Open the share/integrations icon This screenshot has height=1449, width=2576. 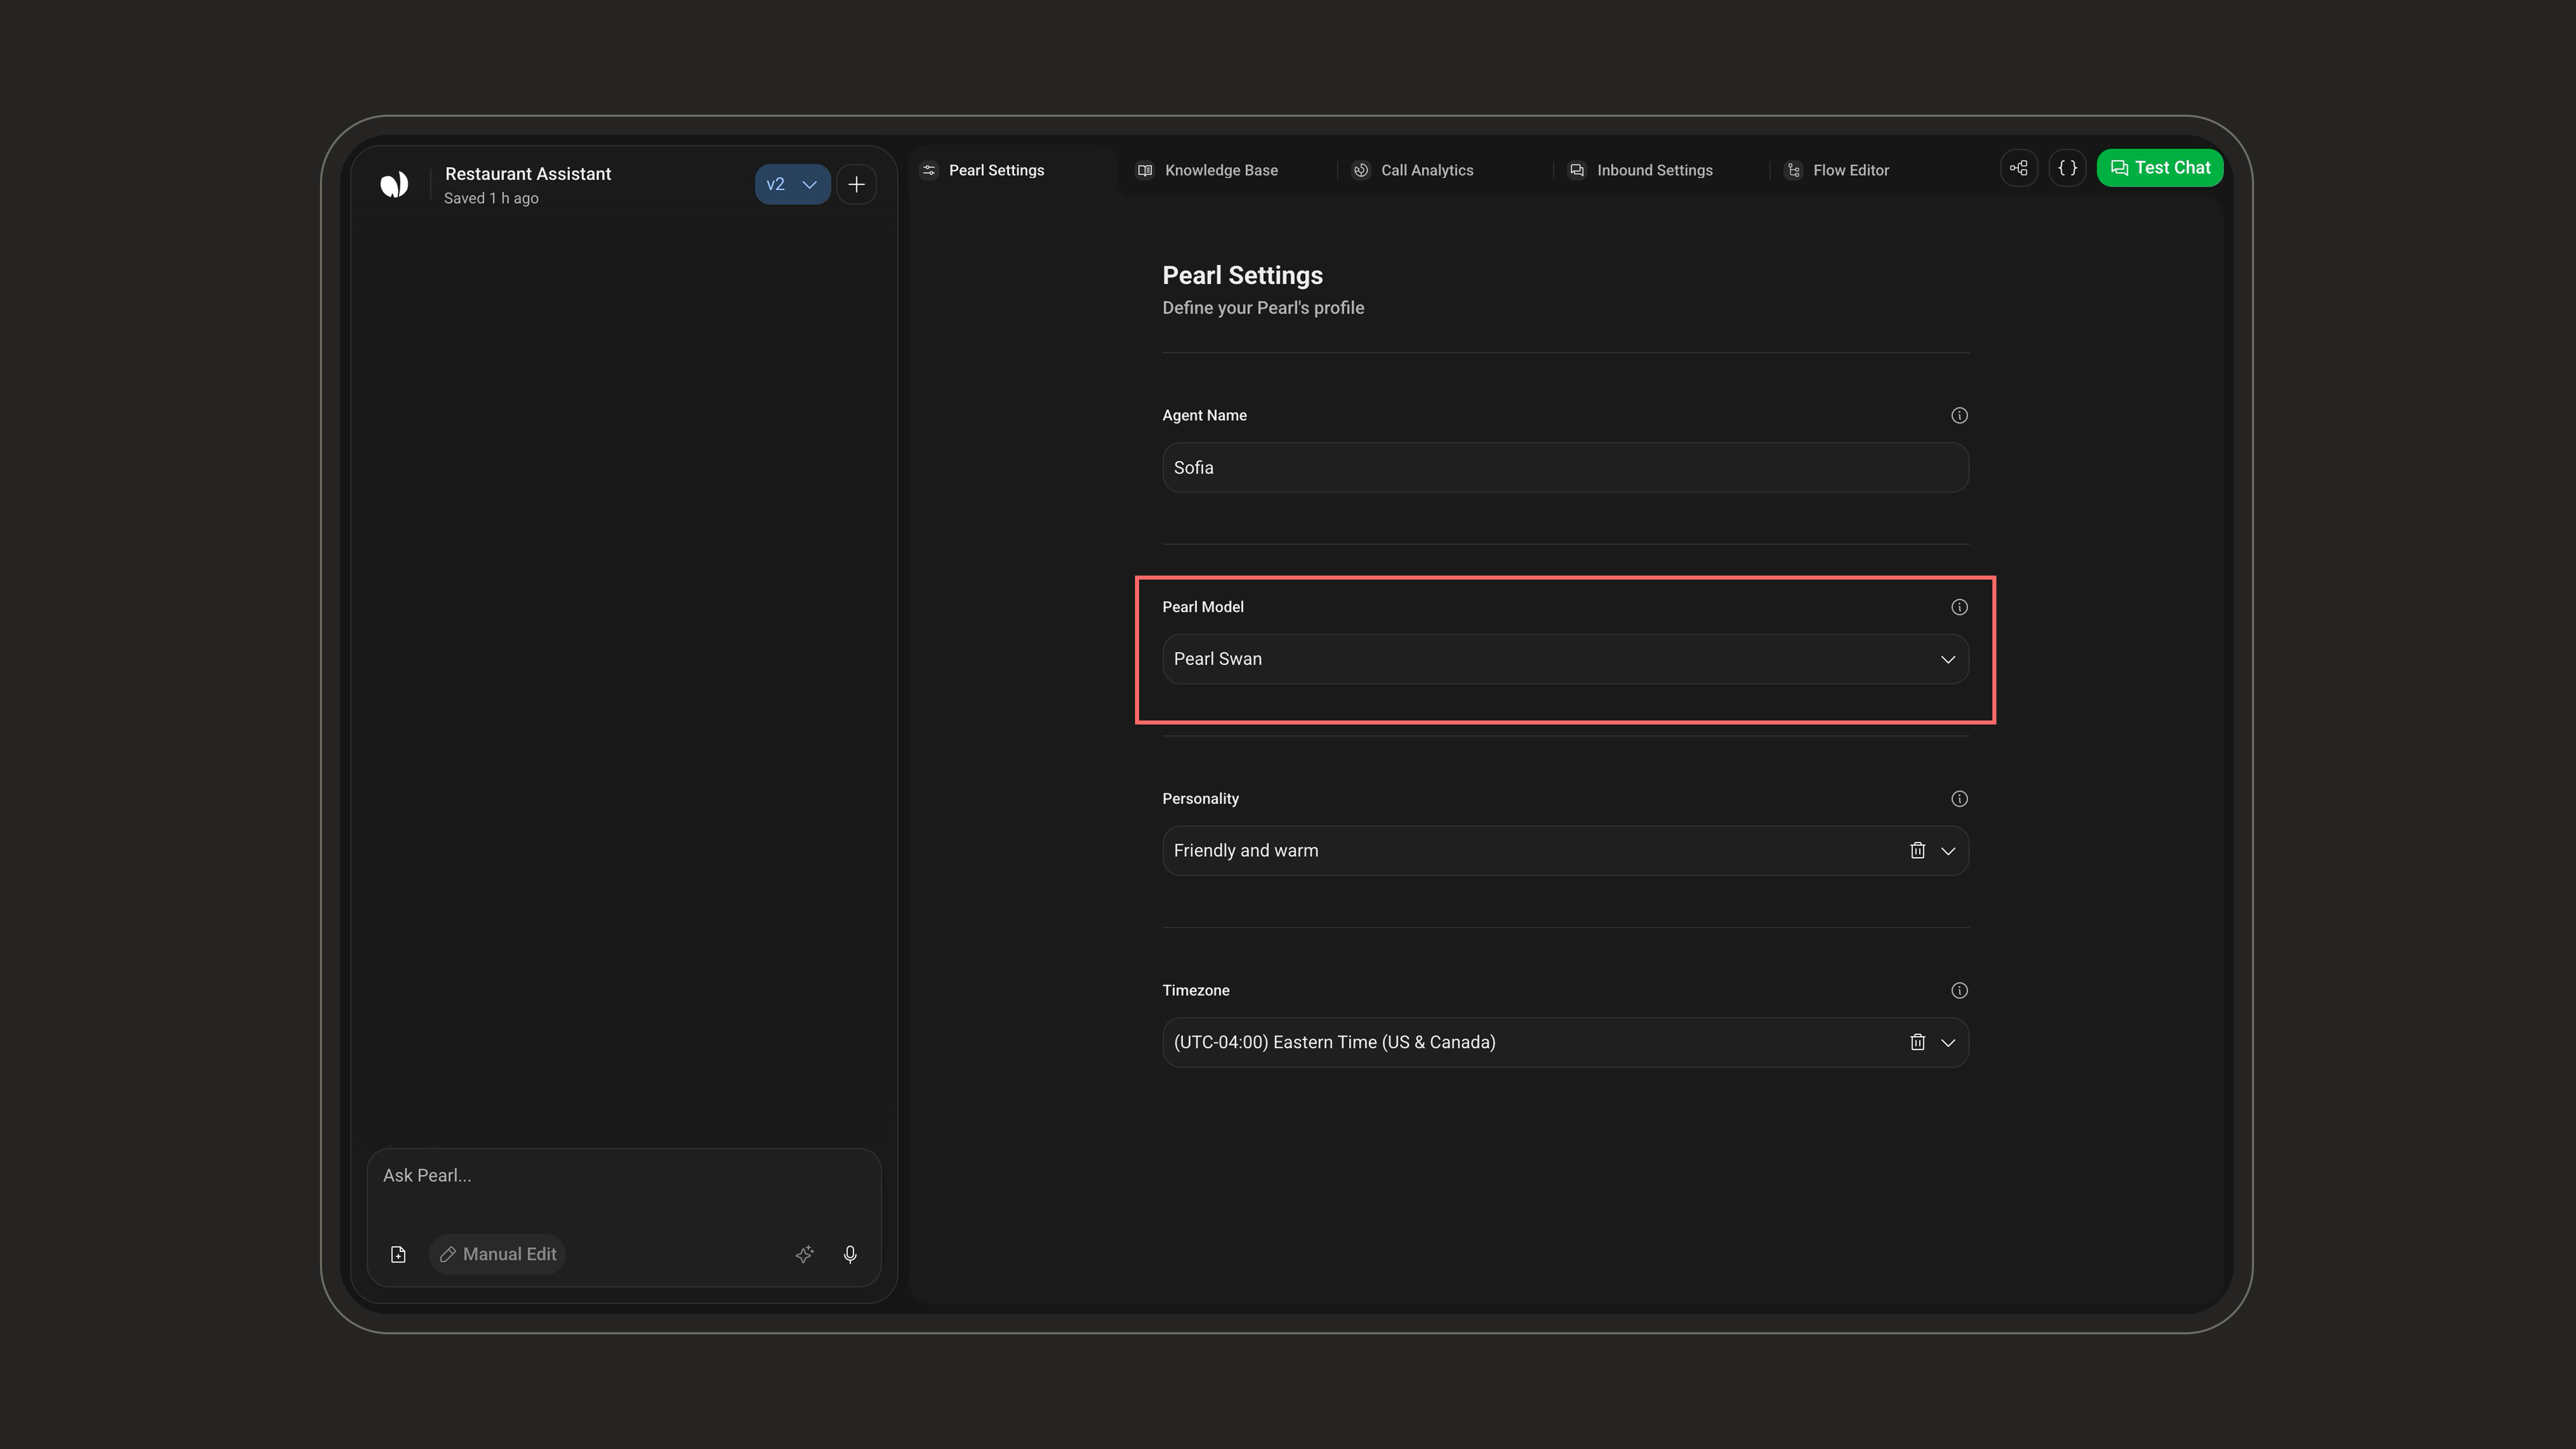pos(2019,168)
